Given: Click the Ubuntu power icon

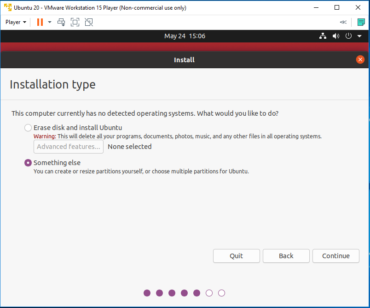Looking at the screenshot, I should pos(348,36).
